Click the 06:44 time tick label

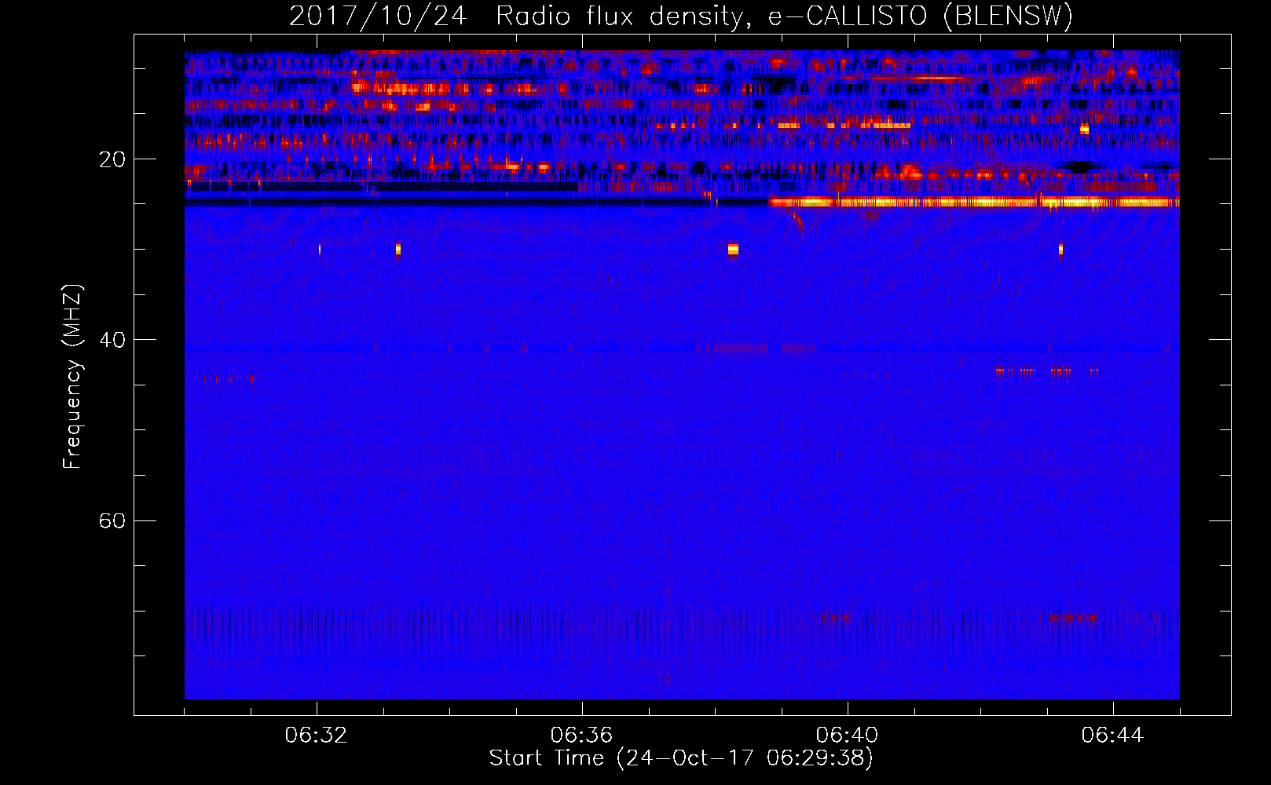[x=1112, y=736]
